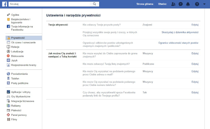This screenshot has width=210, height=129.
Task: Click the Facebook logo icon
Action: coord(5,4)
